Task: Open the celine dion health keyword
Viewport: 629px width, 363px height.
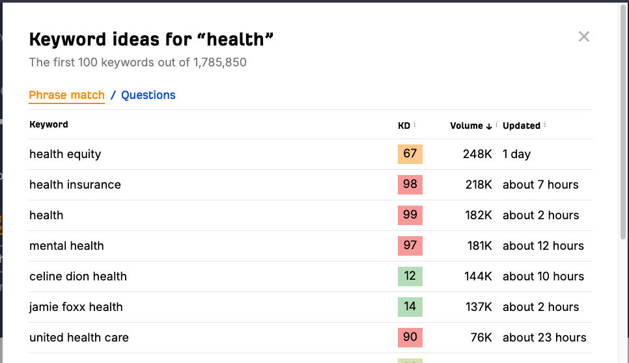Action: pyautogui.click(x=78, y=276)
